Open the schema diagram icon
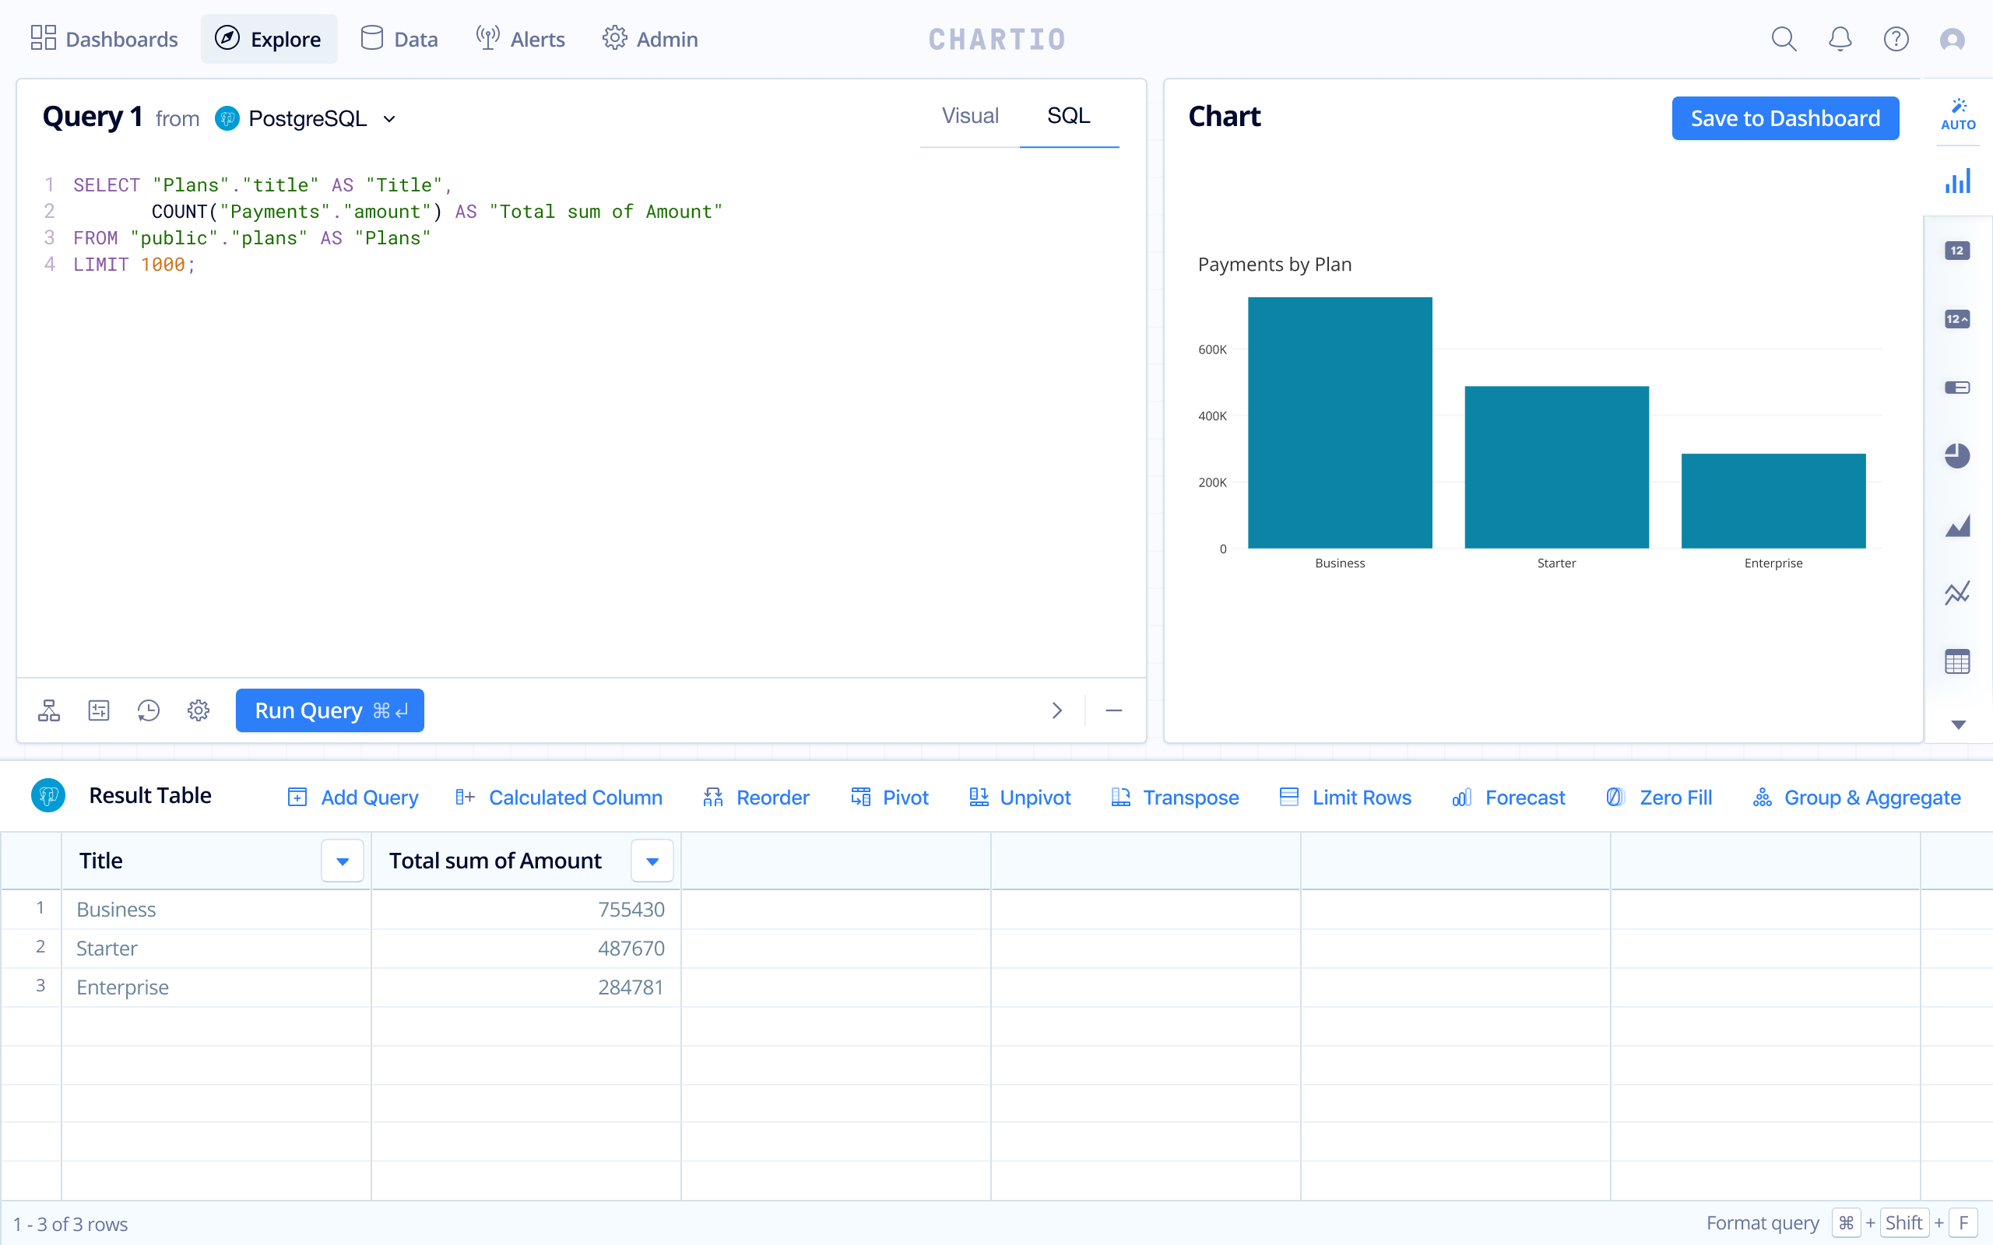Screen dimensions: 1993x1245 click(48, 710)
